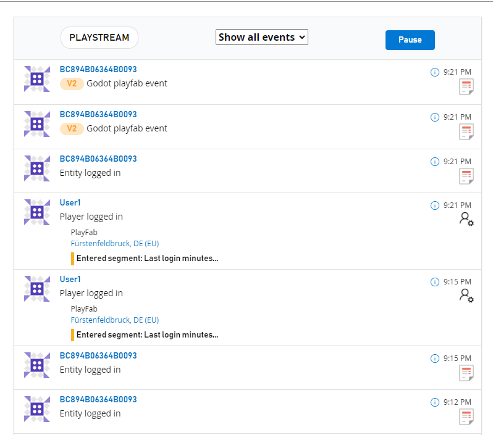This screenshot has height=435, width=493.
Task: Open info icon of 9:15 PM Player logged in
Action: (x=434, y=282)
